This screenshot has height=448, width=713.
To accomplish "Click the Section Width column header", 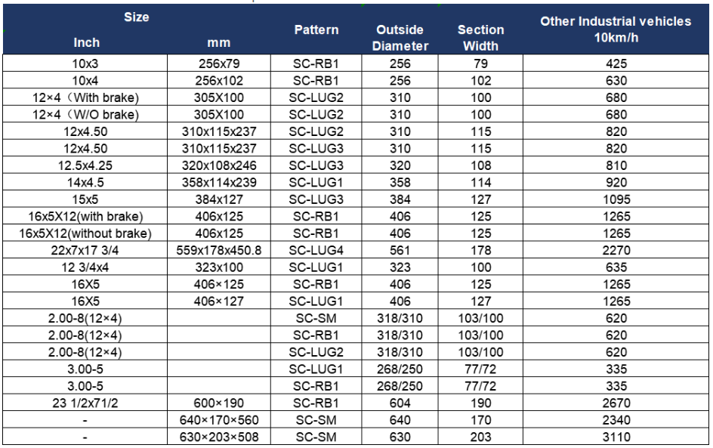I will [x=480, y=38].
